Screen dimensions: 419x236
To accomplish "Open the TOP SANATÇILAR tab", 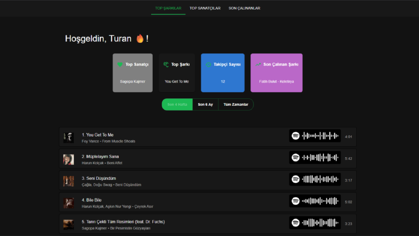I will (205, 8).
